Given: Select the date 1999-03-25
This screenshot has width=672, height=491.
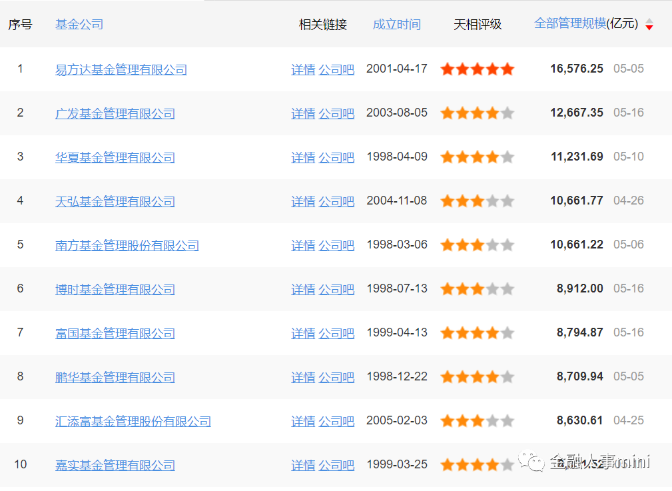Looking at the screenshot, I should coord(397,464).
